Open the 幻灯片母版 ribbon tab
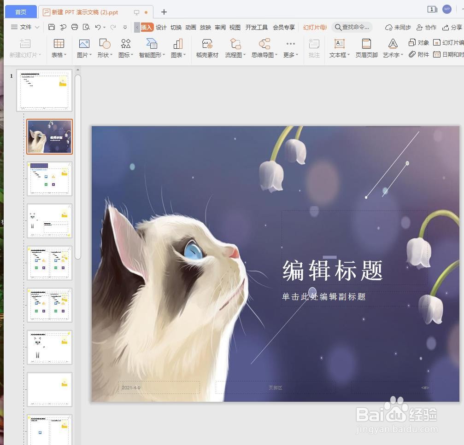The height and width of the screenshot is (445, 464). [x=315, y=28]
